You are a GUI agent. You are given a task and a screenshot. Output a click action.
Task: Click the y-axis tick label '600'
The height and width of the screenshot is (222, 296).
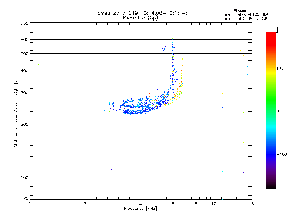(25, 40)
